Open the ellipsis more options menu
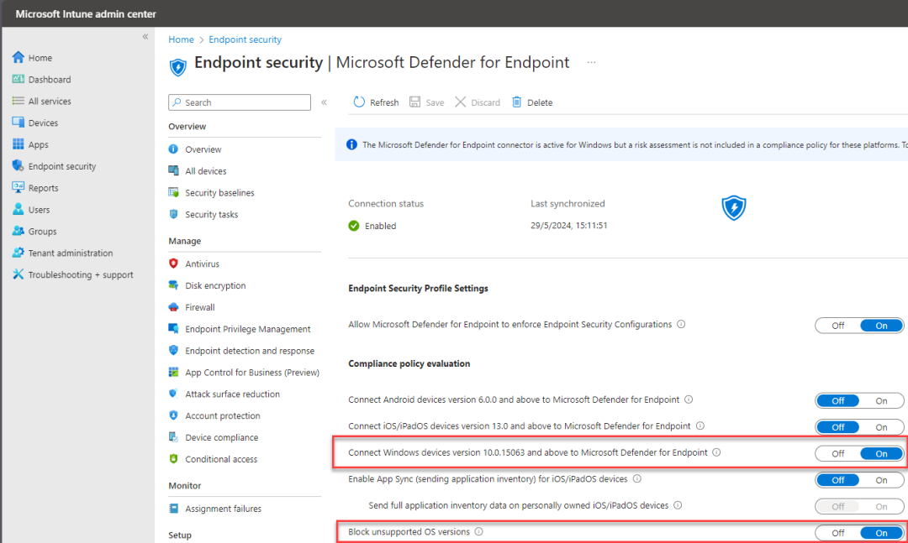Screen dimensions: 908x543 coord(591,62)
